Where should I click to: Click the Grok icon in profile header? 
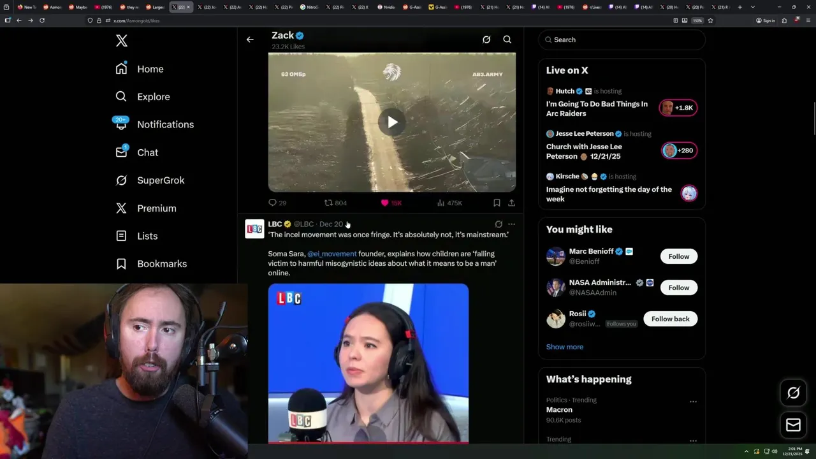(x=486, y=40)
